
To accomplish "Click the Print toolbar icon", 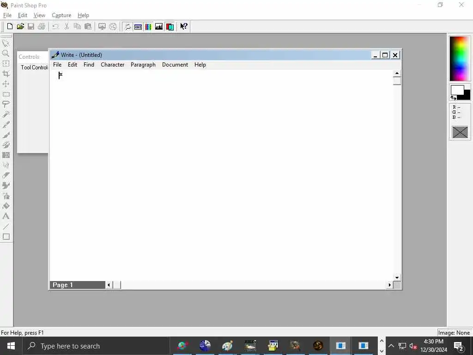I will 41,26.
